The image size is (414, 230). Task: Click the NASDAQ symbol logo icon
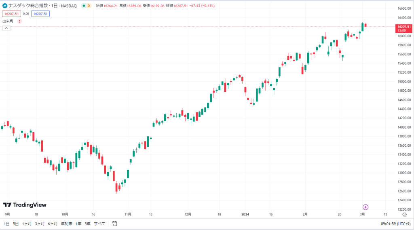5,6
